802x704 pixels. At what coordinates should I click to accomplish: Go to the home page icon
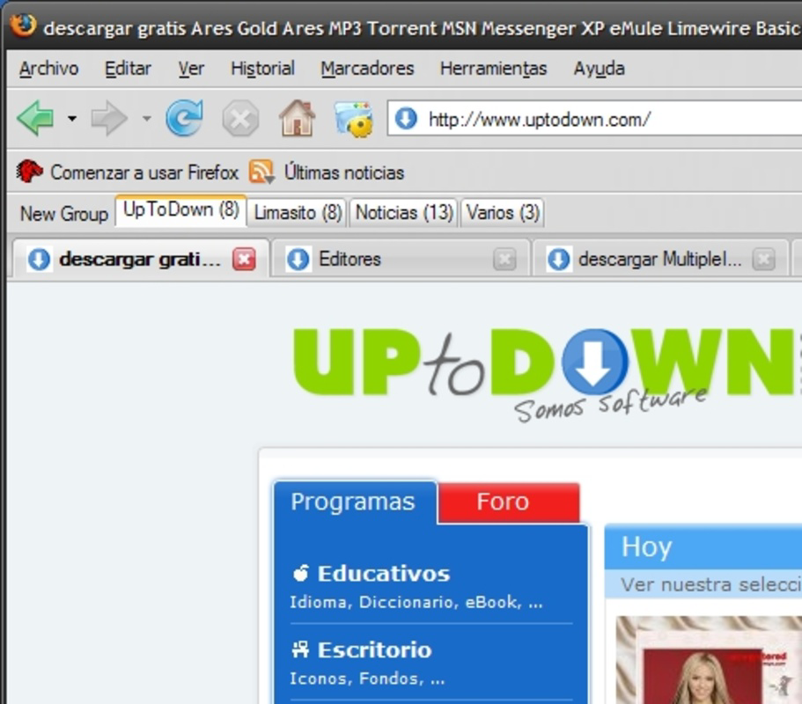pyautogui.click(x=297, y=118)
